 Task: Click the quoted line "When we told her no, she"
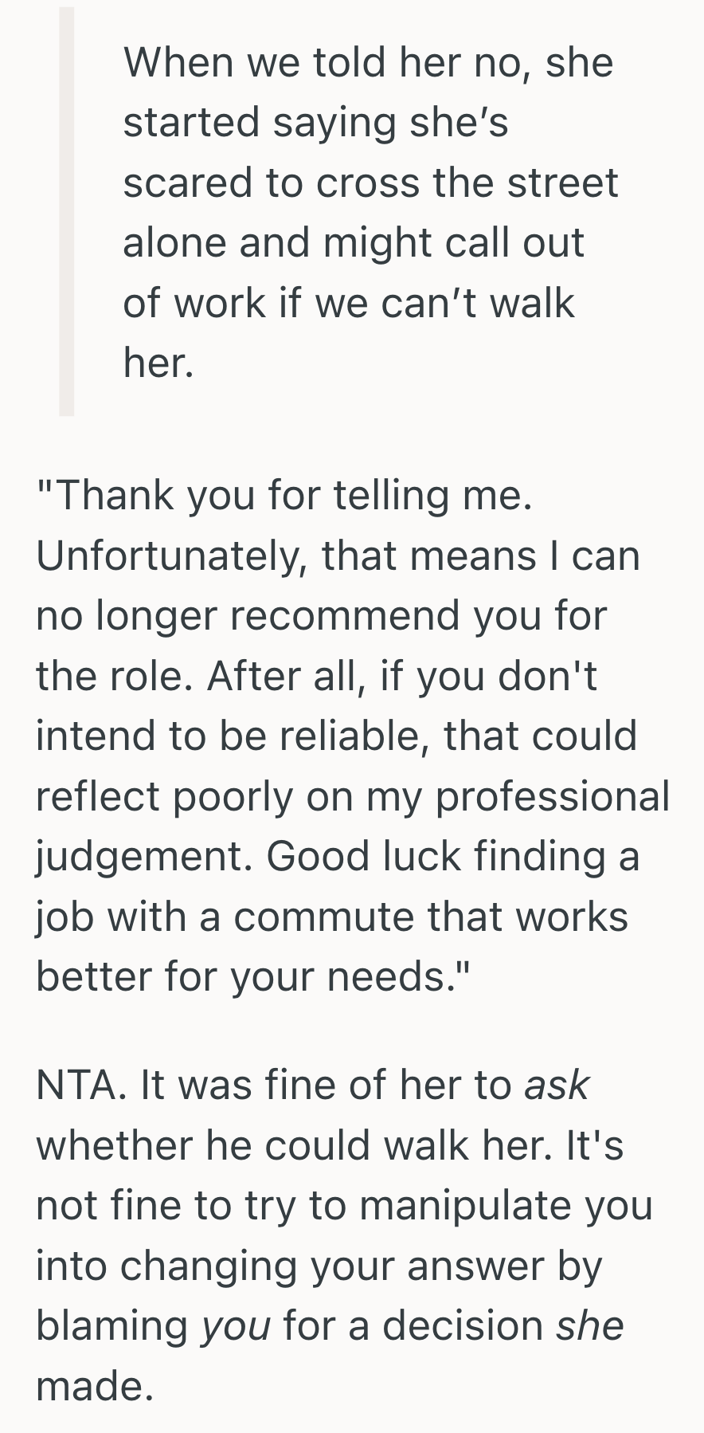tap(368, 62)
